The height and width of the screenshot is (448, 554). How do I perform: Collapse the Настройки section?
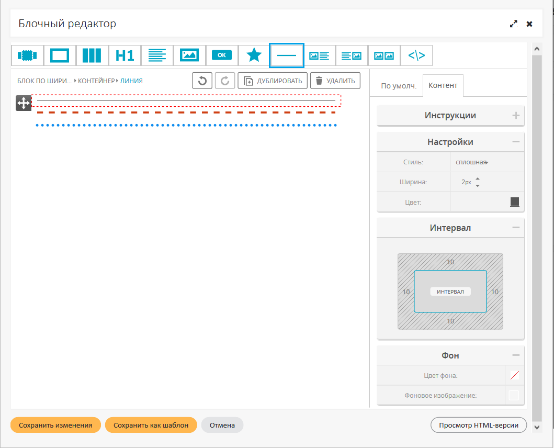click(516, 142)
